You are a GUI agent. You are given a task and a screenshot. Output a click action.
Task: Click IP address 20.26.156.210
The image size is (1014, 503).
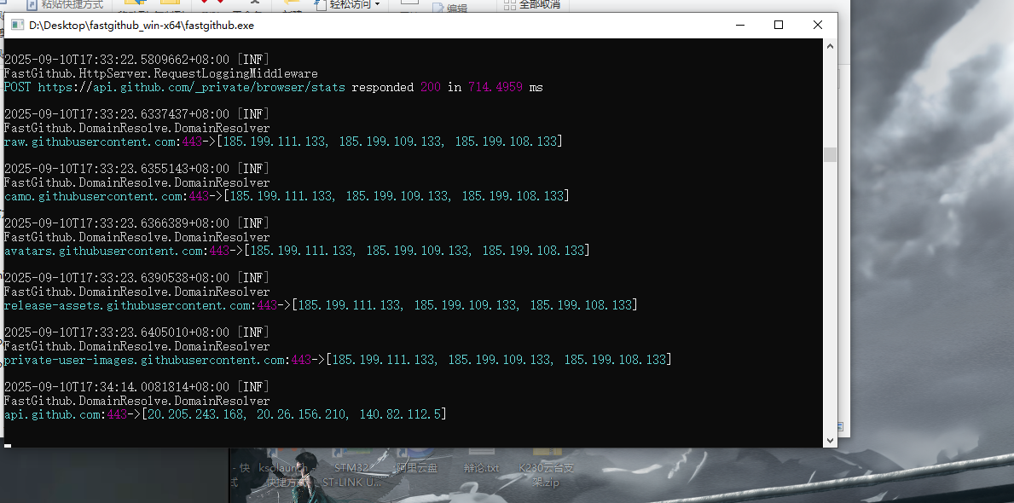pos(301,414)
